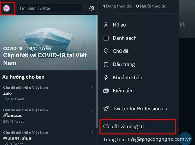The width and height of the screenshot is (195, 145).
Task: Open the COVID-19 Việt Nam update banner
Action: [x=48, y=43]
